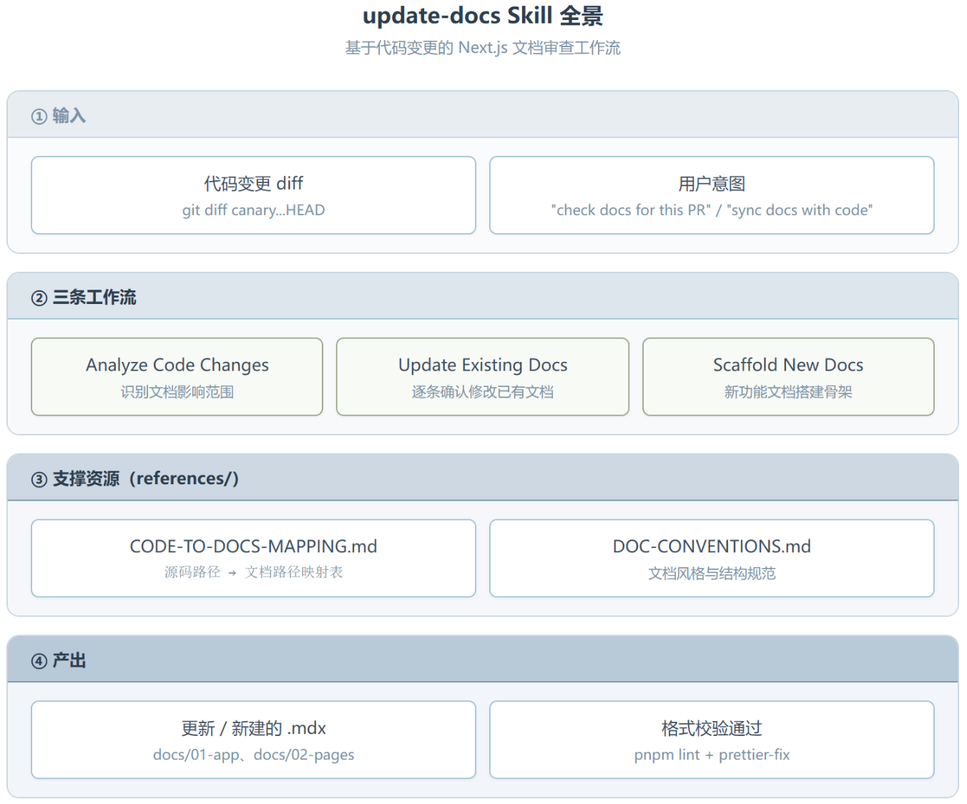Click the text '文档风格与结构规范'
Image resolution: width=967 pixels, height=804 pixels.
tap(712, 574)
